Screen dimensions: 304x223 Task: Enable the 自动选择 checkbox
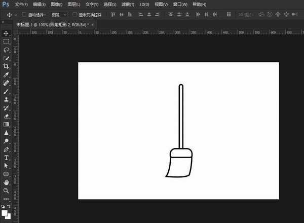pyautogui.click(x=24, y=15)
